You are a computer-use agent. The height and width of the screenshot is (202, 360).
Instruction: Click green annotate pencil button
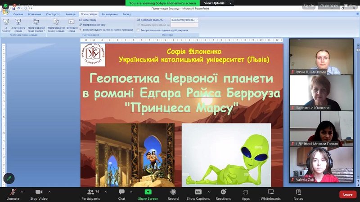tap(9, 178)
